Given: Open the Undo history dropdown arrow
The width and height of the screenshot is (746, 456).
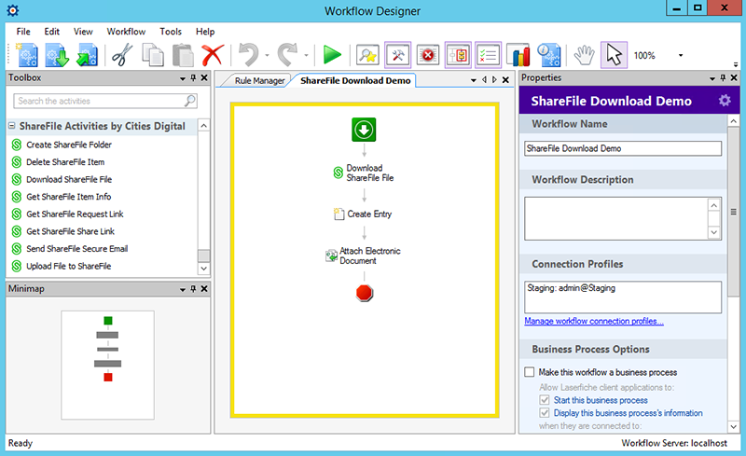Looking at the screenshot, I should (267, 55).
